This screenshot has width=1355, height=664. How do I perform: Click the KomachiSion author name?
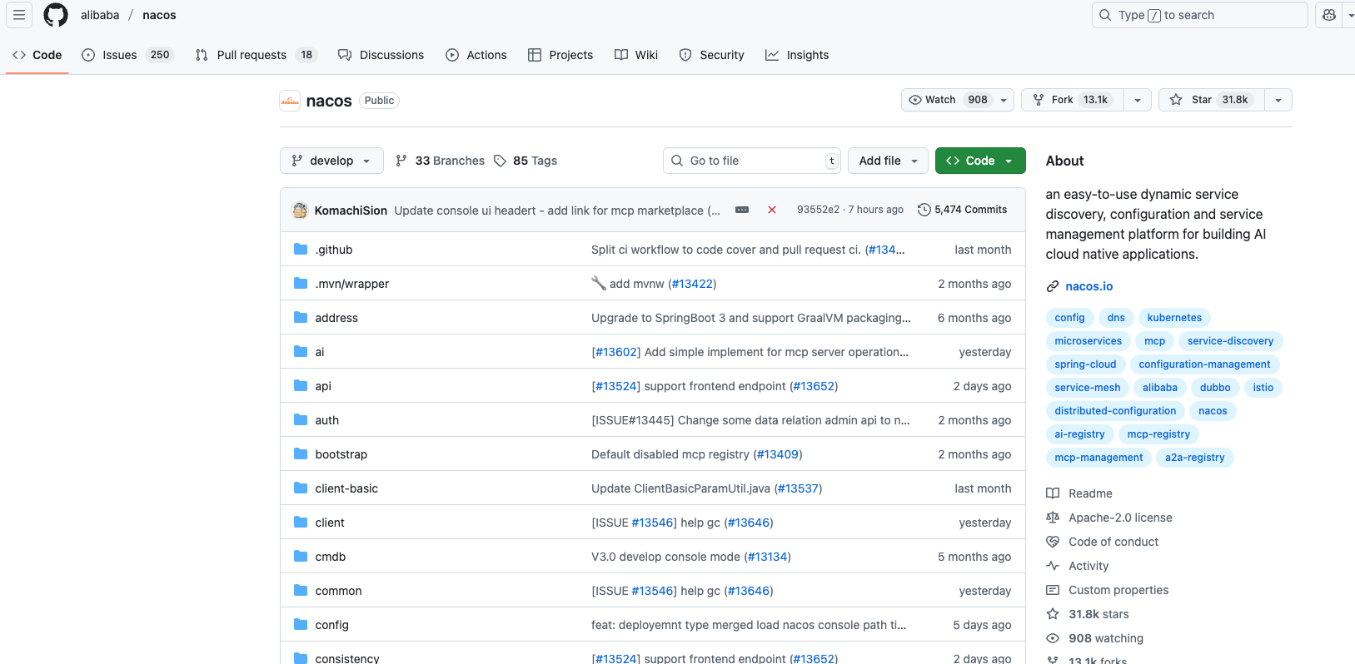351,211
